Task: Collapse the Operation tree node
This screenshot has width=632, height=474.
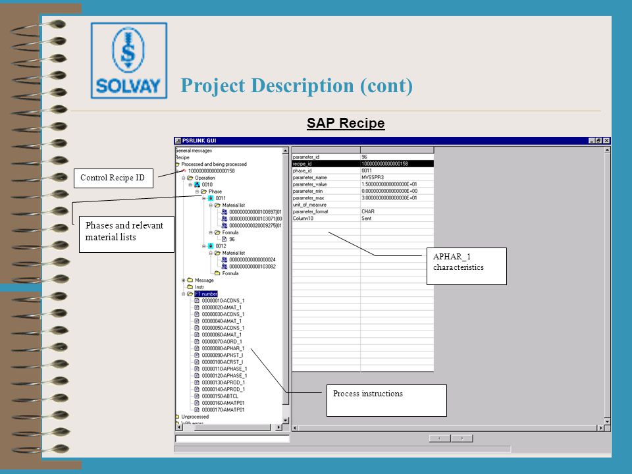Action: [x=184, y=178]
